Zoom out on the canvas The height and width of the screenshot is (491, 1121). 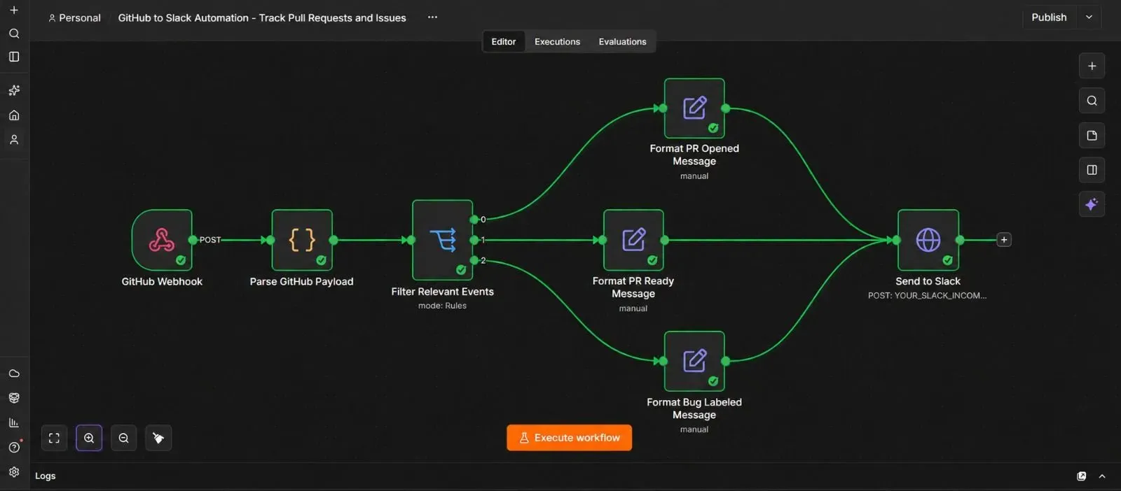click(124, 439)
